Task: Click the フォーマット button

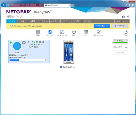Action: tap(120, 52)
